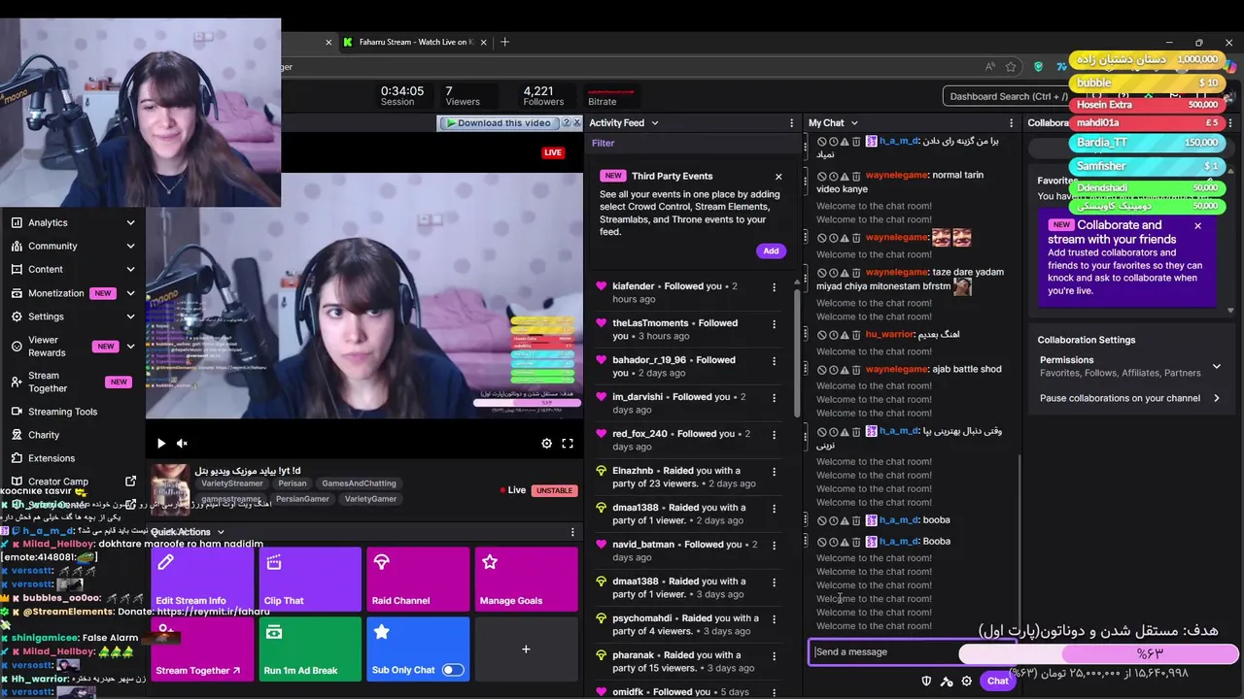Open Creator Camp external link
Image resolution: width=1244 pixels, height=699 pixels.
131,482
